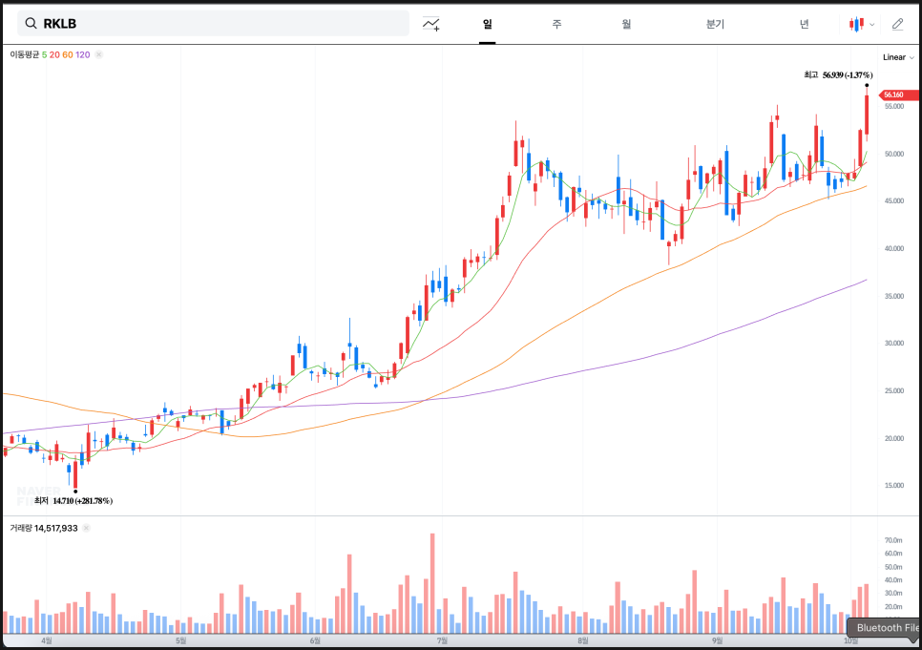Switch to the yearly (년) tab
This screenshot has width=922, height=650.
pos(805,24)
